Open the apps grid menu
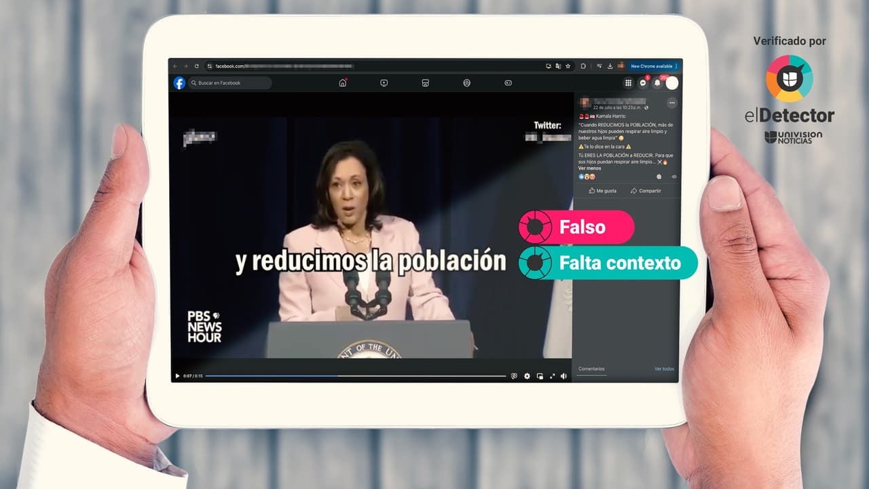The image size is (869, 489). pyautogui.click(x=629, y=83)
